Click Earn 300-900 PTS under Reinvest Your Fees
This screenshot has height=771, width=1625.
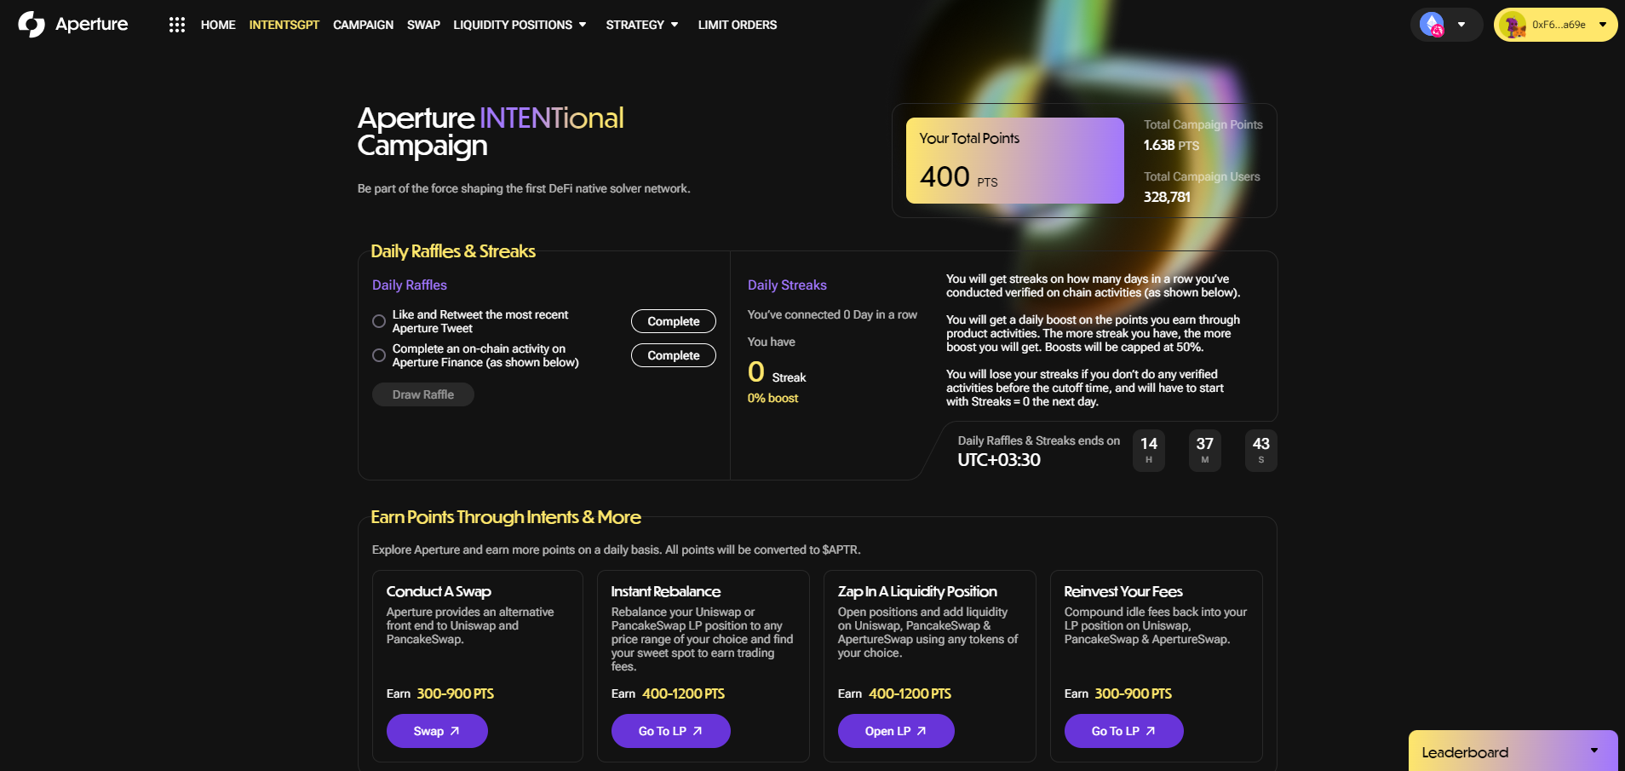[1118, 693]
